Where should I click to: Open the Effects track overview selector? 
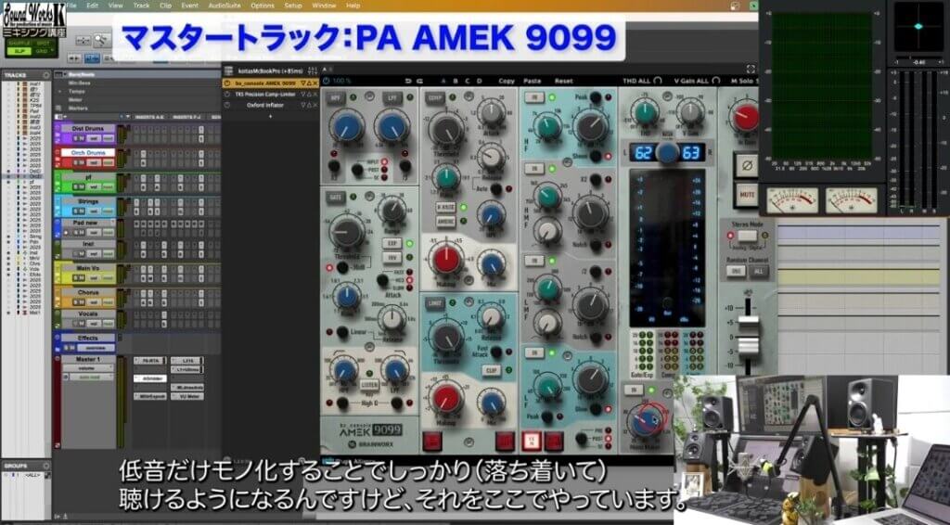point(96,348)
